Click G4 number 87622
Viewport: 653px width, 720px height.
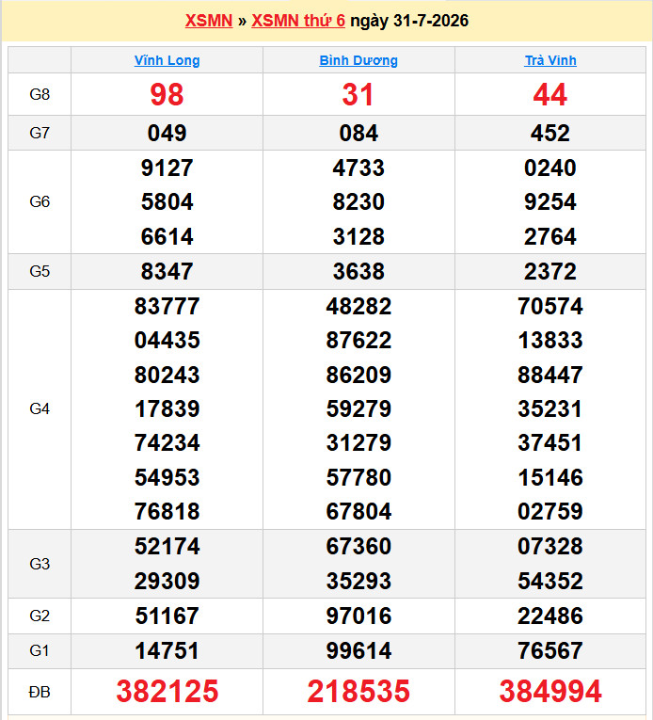(358, 341)
